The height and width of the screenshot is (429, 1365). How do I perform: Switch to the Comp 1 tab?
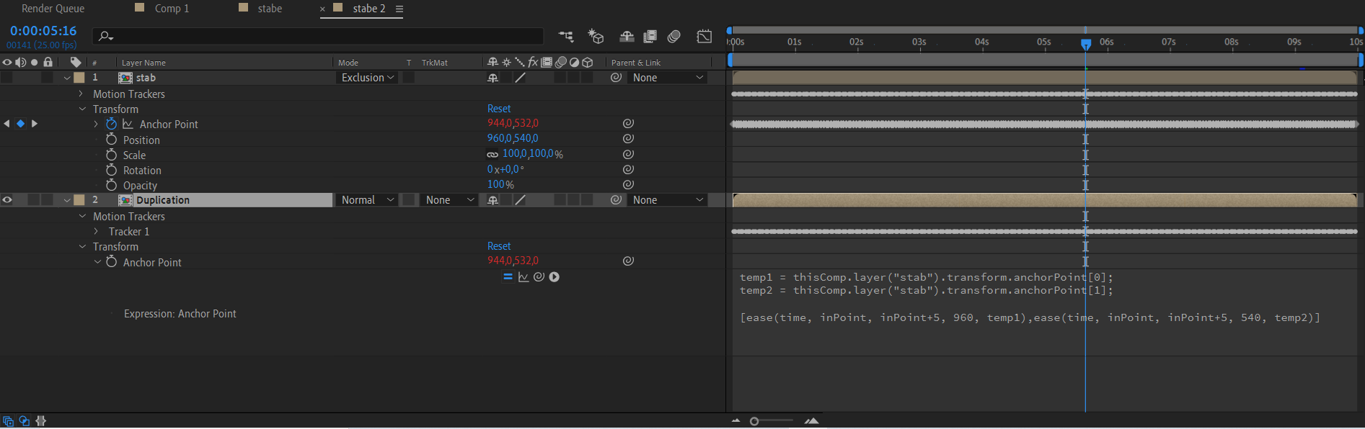[172, 9]
